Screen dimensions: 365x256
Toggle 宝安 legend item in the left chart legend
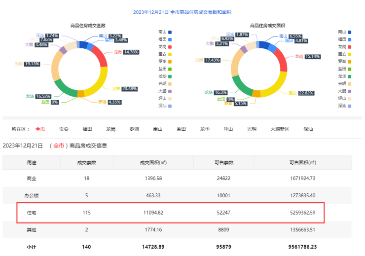pyautogui.click(x=162, y=54)
